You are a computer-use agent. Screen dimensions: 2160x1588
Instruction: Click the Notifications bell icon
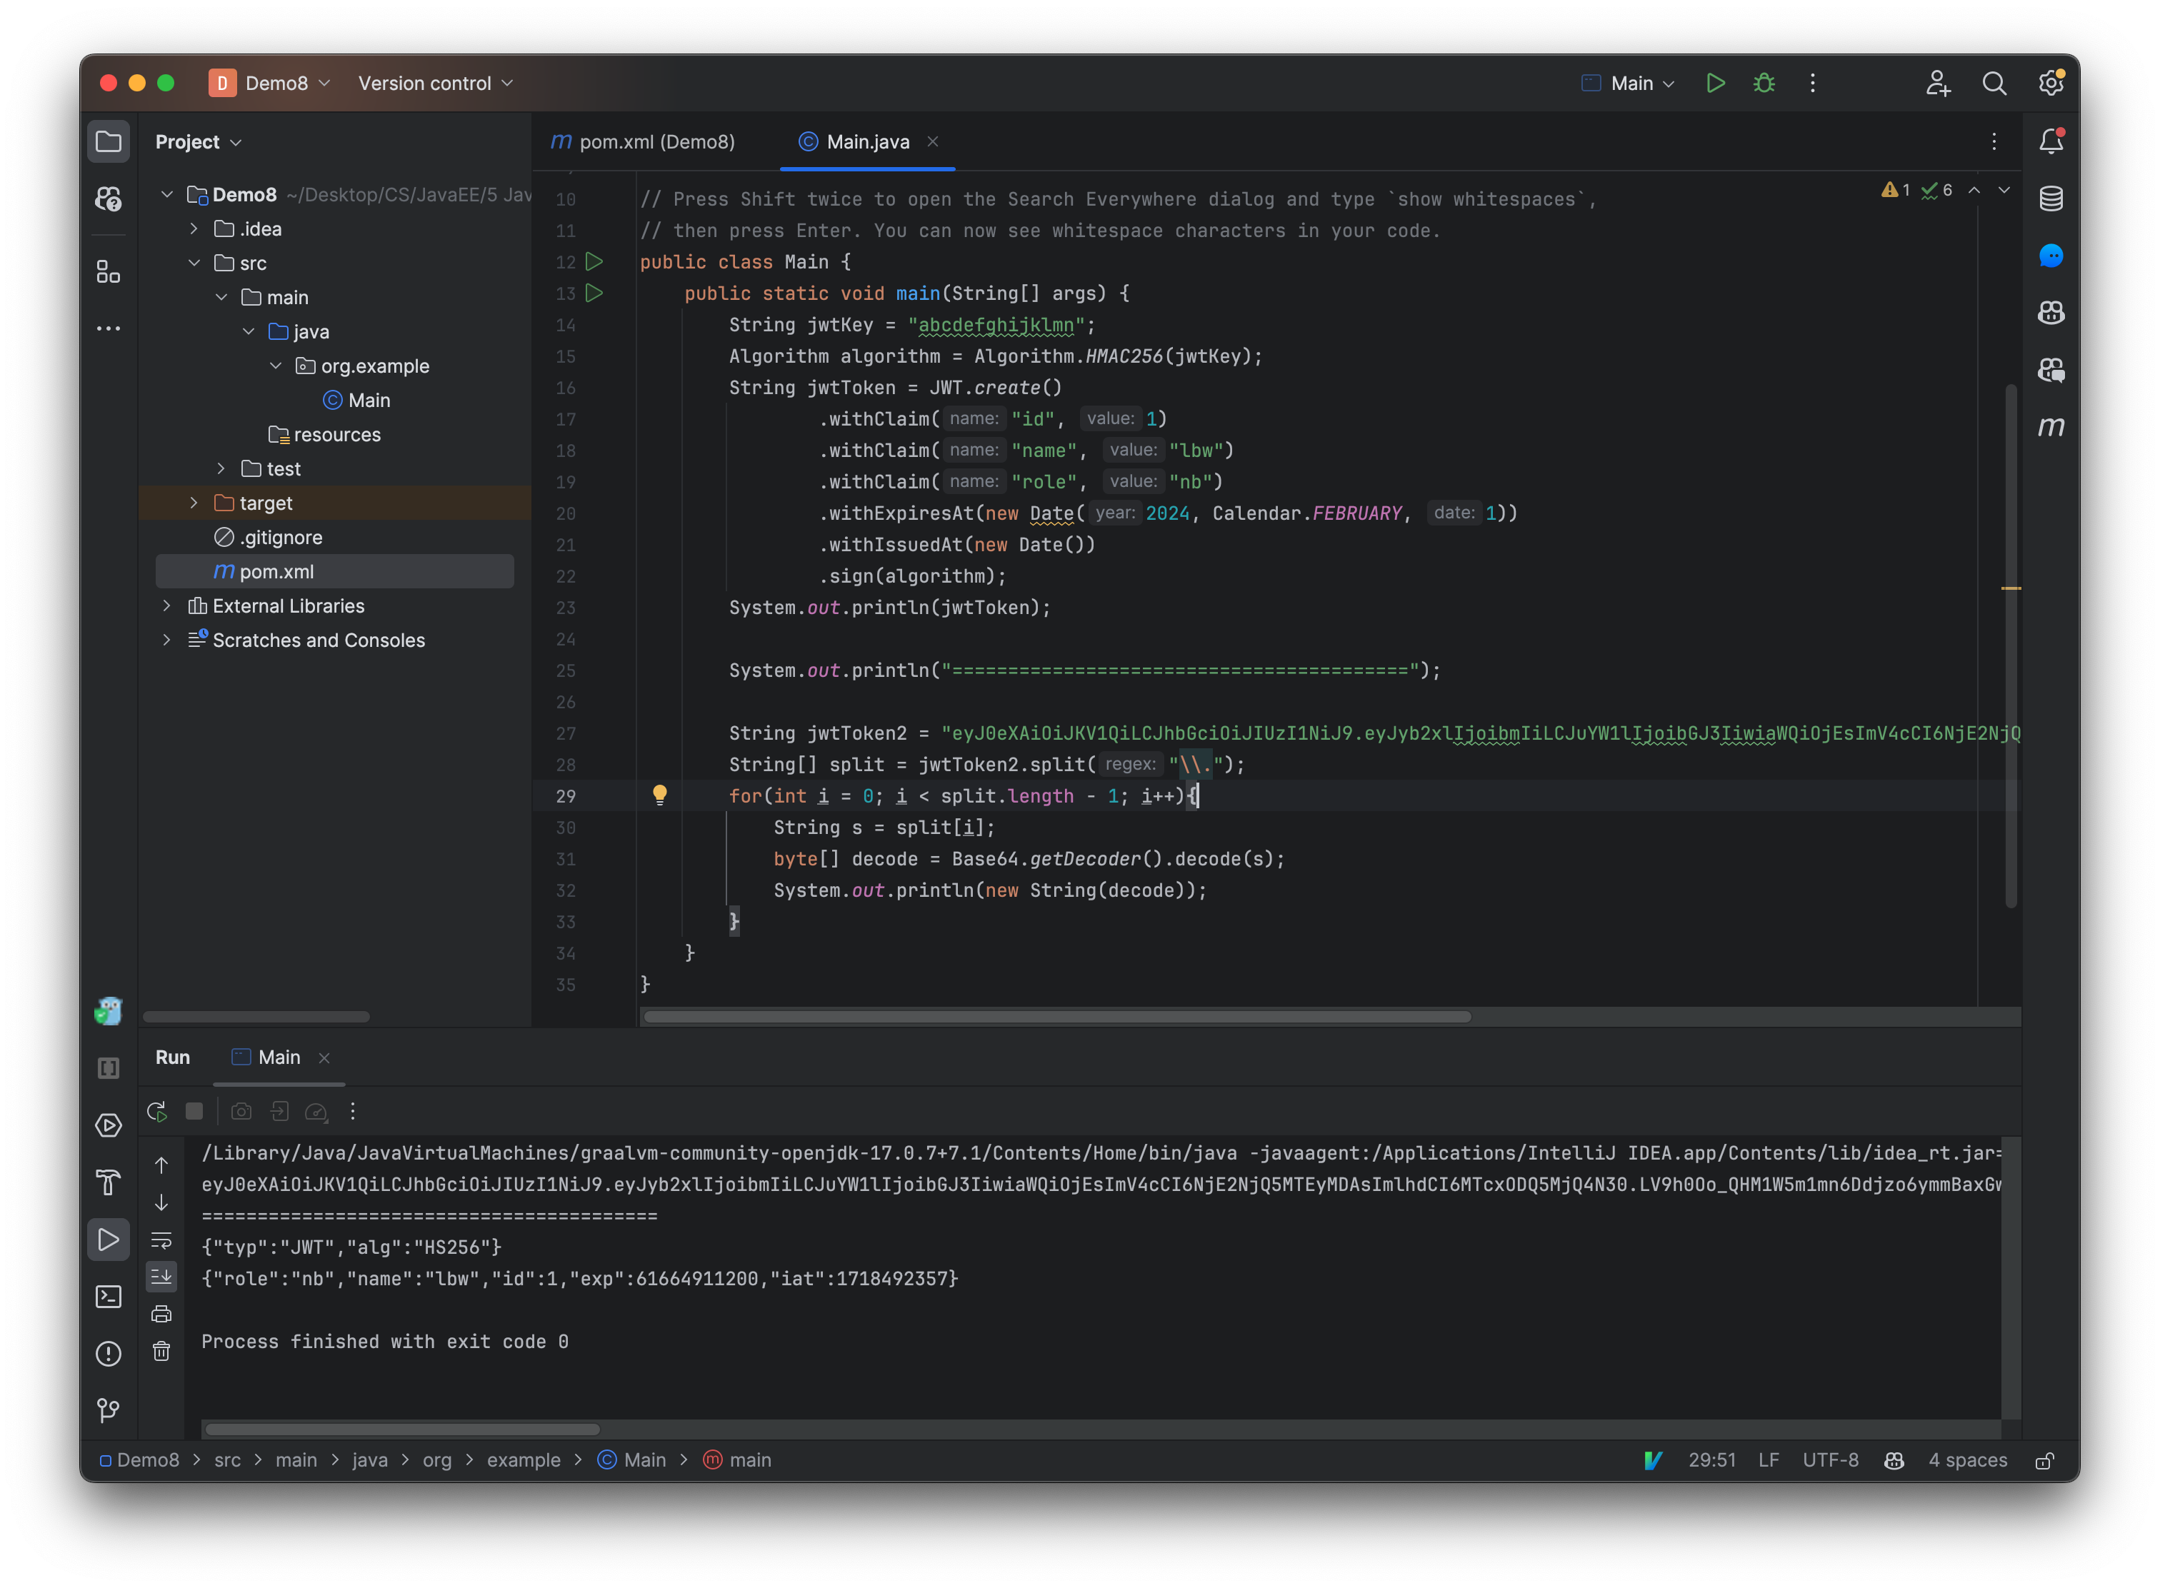pos(2053,141)
